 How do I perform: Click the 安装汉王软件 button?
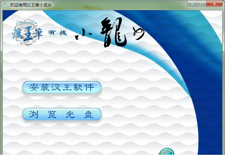click(62, 88)
